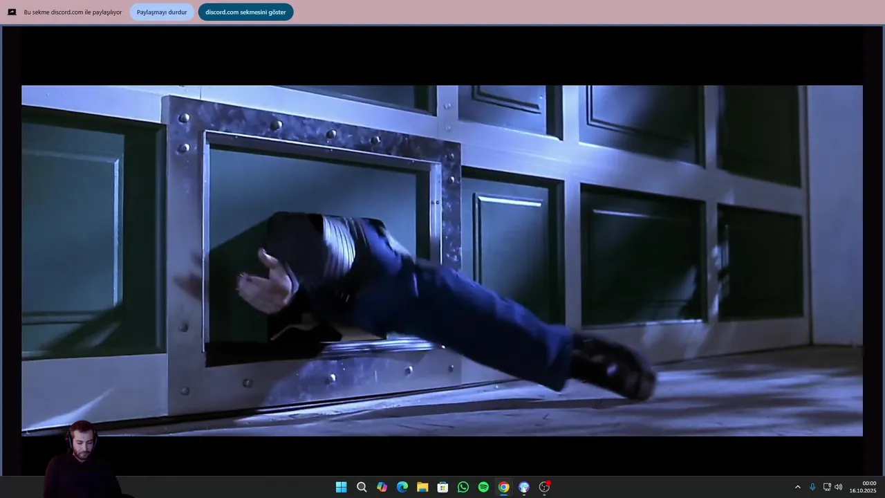The height and width of the screenshot is (498, 885).
Task: Open Spotify from the taskbar
Action: coord(483,487)
